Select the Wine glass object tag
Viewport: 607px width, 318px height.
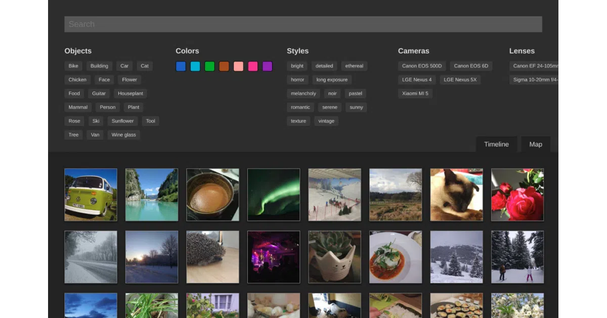[124, 135]
